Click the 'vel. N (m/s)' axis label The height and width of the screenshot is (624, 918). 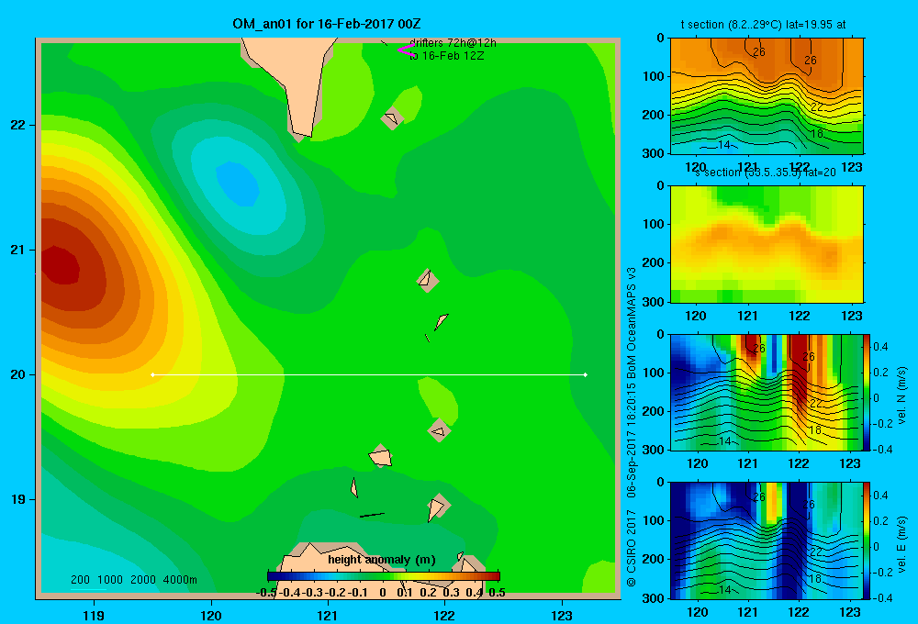[901, 396]
